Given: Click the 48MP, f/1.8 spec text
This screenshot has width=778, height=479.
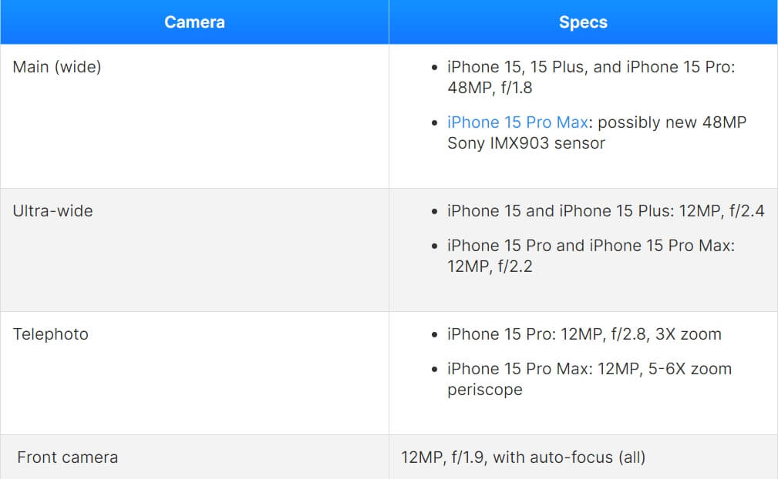Looking at the screenshot, I should click(x=490, y=88).
